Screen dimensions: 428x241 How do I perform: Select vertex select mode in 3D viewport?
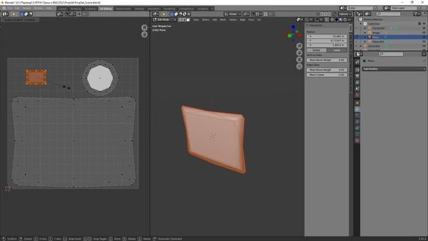[180, 19]
